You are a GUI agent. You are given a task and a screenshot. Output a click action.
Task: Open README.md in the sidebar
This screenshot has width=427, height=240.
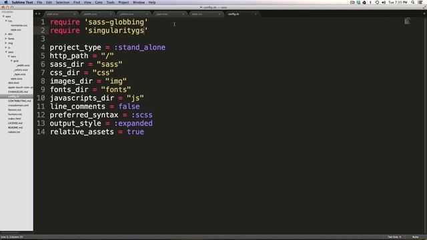(x=15, y=127)
